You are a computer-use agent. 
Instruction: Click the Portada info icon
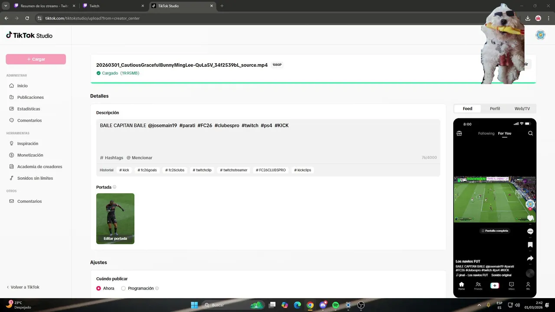pos(114,187)
